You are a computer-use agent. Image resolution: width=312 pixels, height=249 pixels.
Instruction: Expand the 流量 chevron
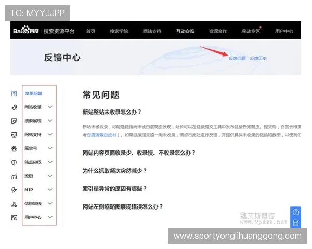pos(50,176)
